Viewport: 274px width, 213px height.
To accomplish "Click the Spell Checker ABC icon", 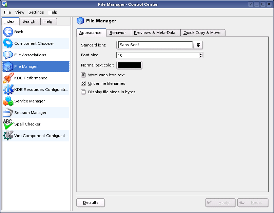I will pos(8,124).
